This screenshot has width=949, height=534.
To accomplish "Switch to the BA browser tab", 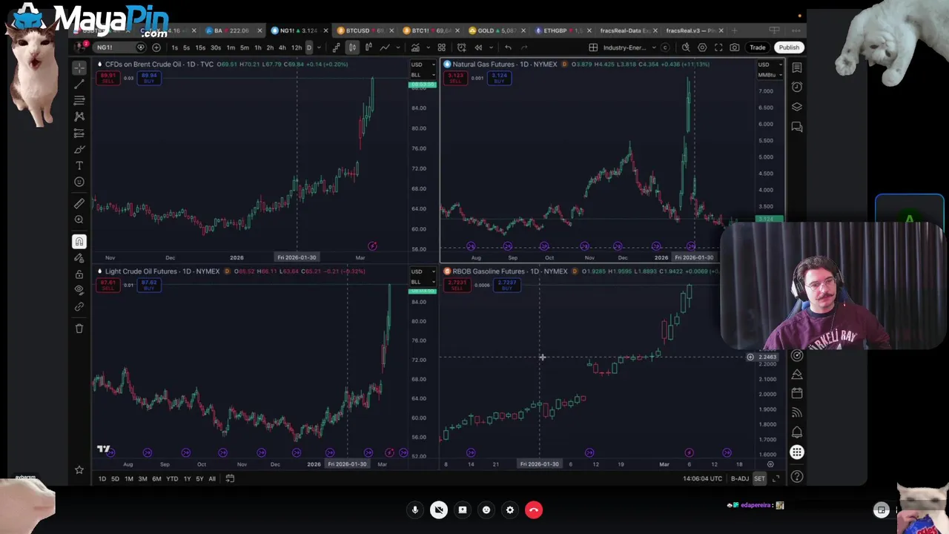I will pos(231,30).
